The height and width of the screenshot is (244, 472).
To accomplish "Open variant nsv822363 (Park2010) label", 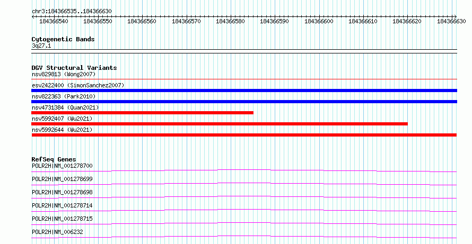I will 64,96.
